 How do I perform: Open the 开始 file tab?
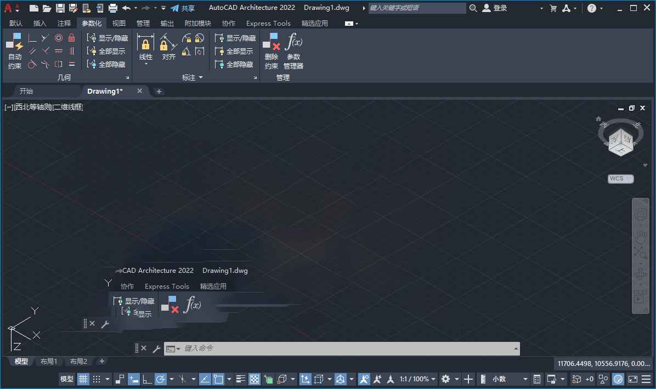pyautogui.click(x=26, y=91)
